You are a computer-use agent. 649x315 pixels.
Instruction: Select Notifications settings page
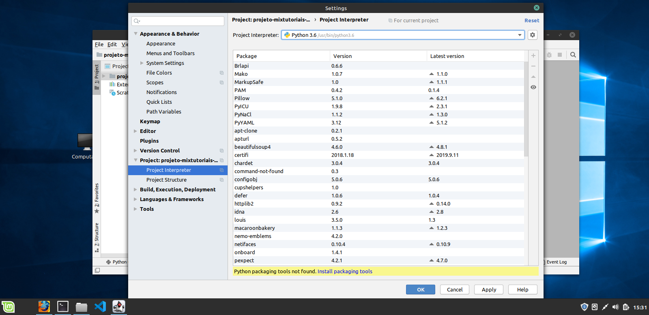click(161, 92)
